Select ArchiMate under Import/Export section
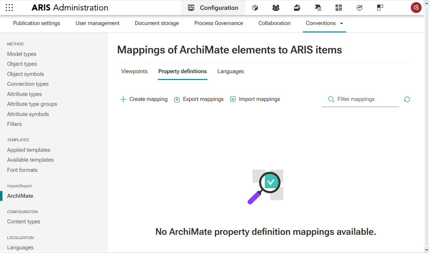Image resolution: width=429 pixels, height=253 pixels. [20, 196]
